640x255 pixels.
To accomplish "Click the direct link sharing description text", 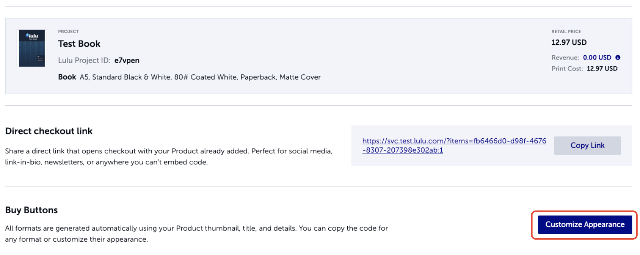I will coord(169,156).
